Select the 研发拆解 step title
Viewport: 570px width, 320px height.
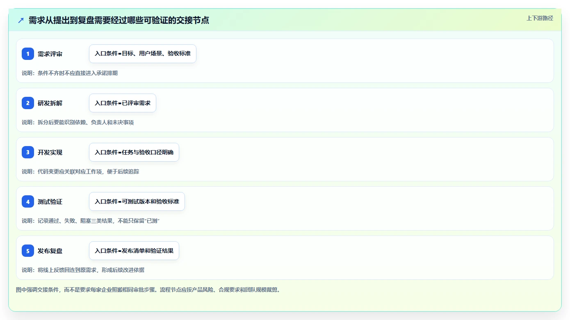click(50, 103)
